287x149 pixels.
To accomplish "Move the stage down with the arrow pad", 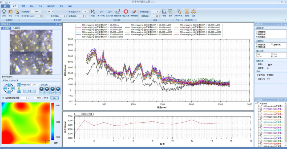I will tap(9, 92).
